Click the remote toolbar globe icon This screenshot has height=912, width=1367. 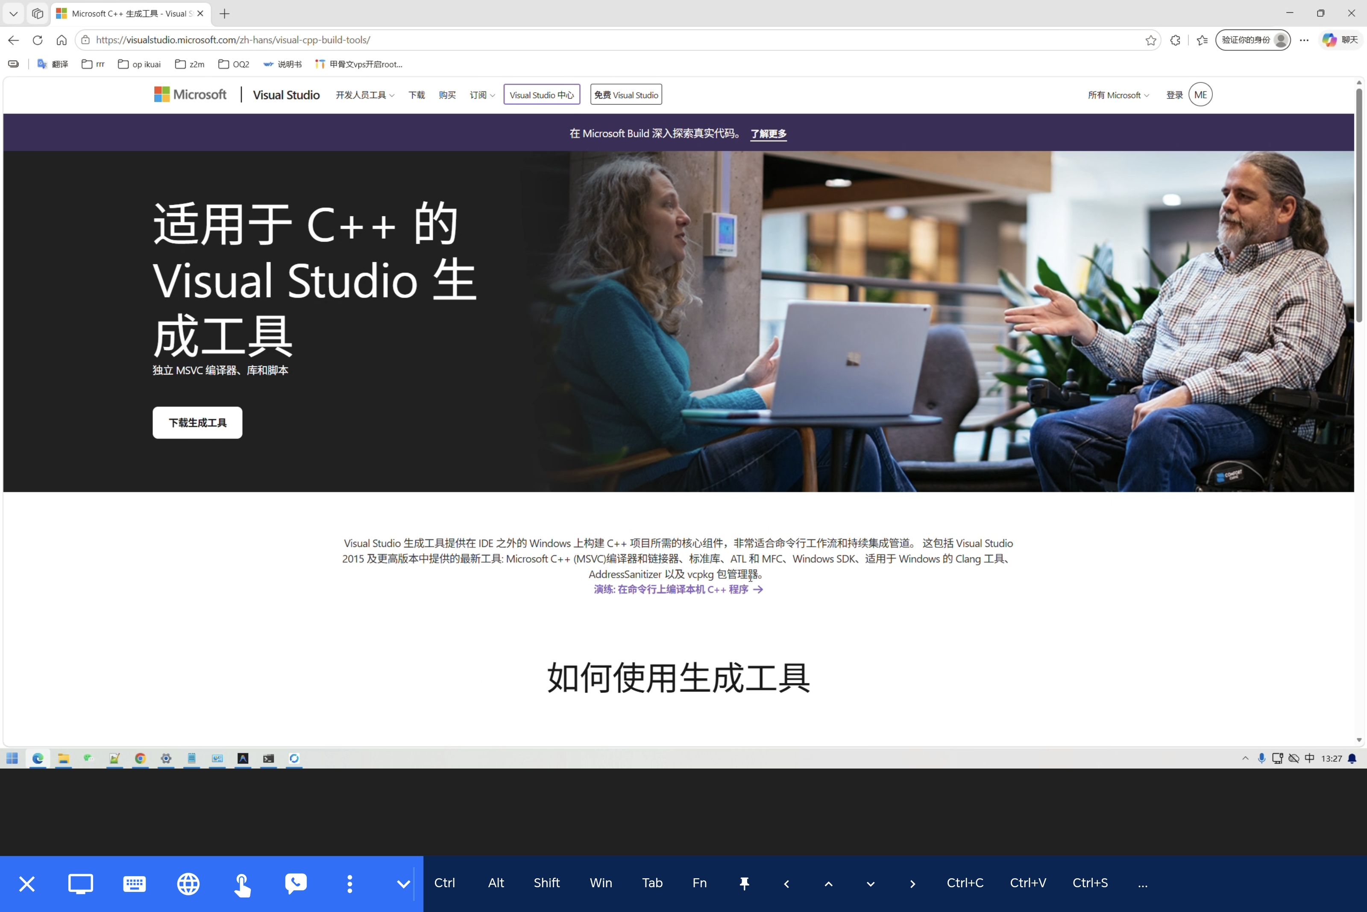(188, 883)
